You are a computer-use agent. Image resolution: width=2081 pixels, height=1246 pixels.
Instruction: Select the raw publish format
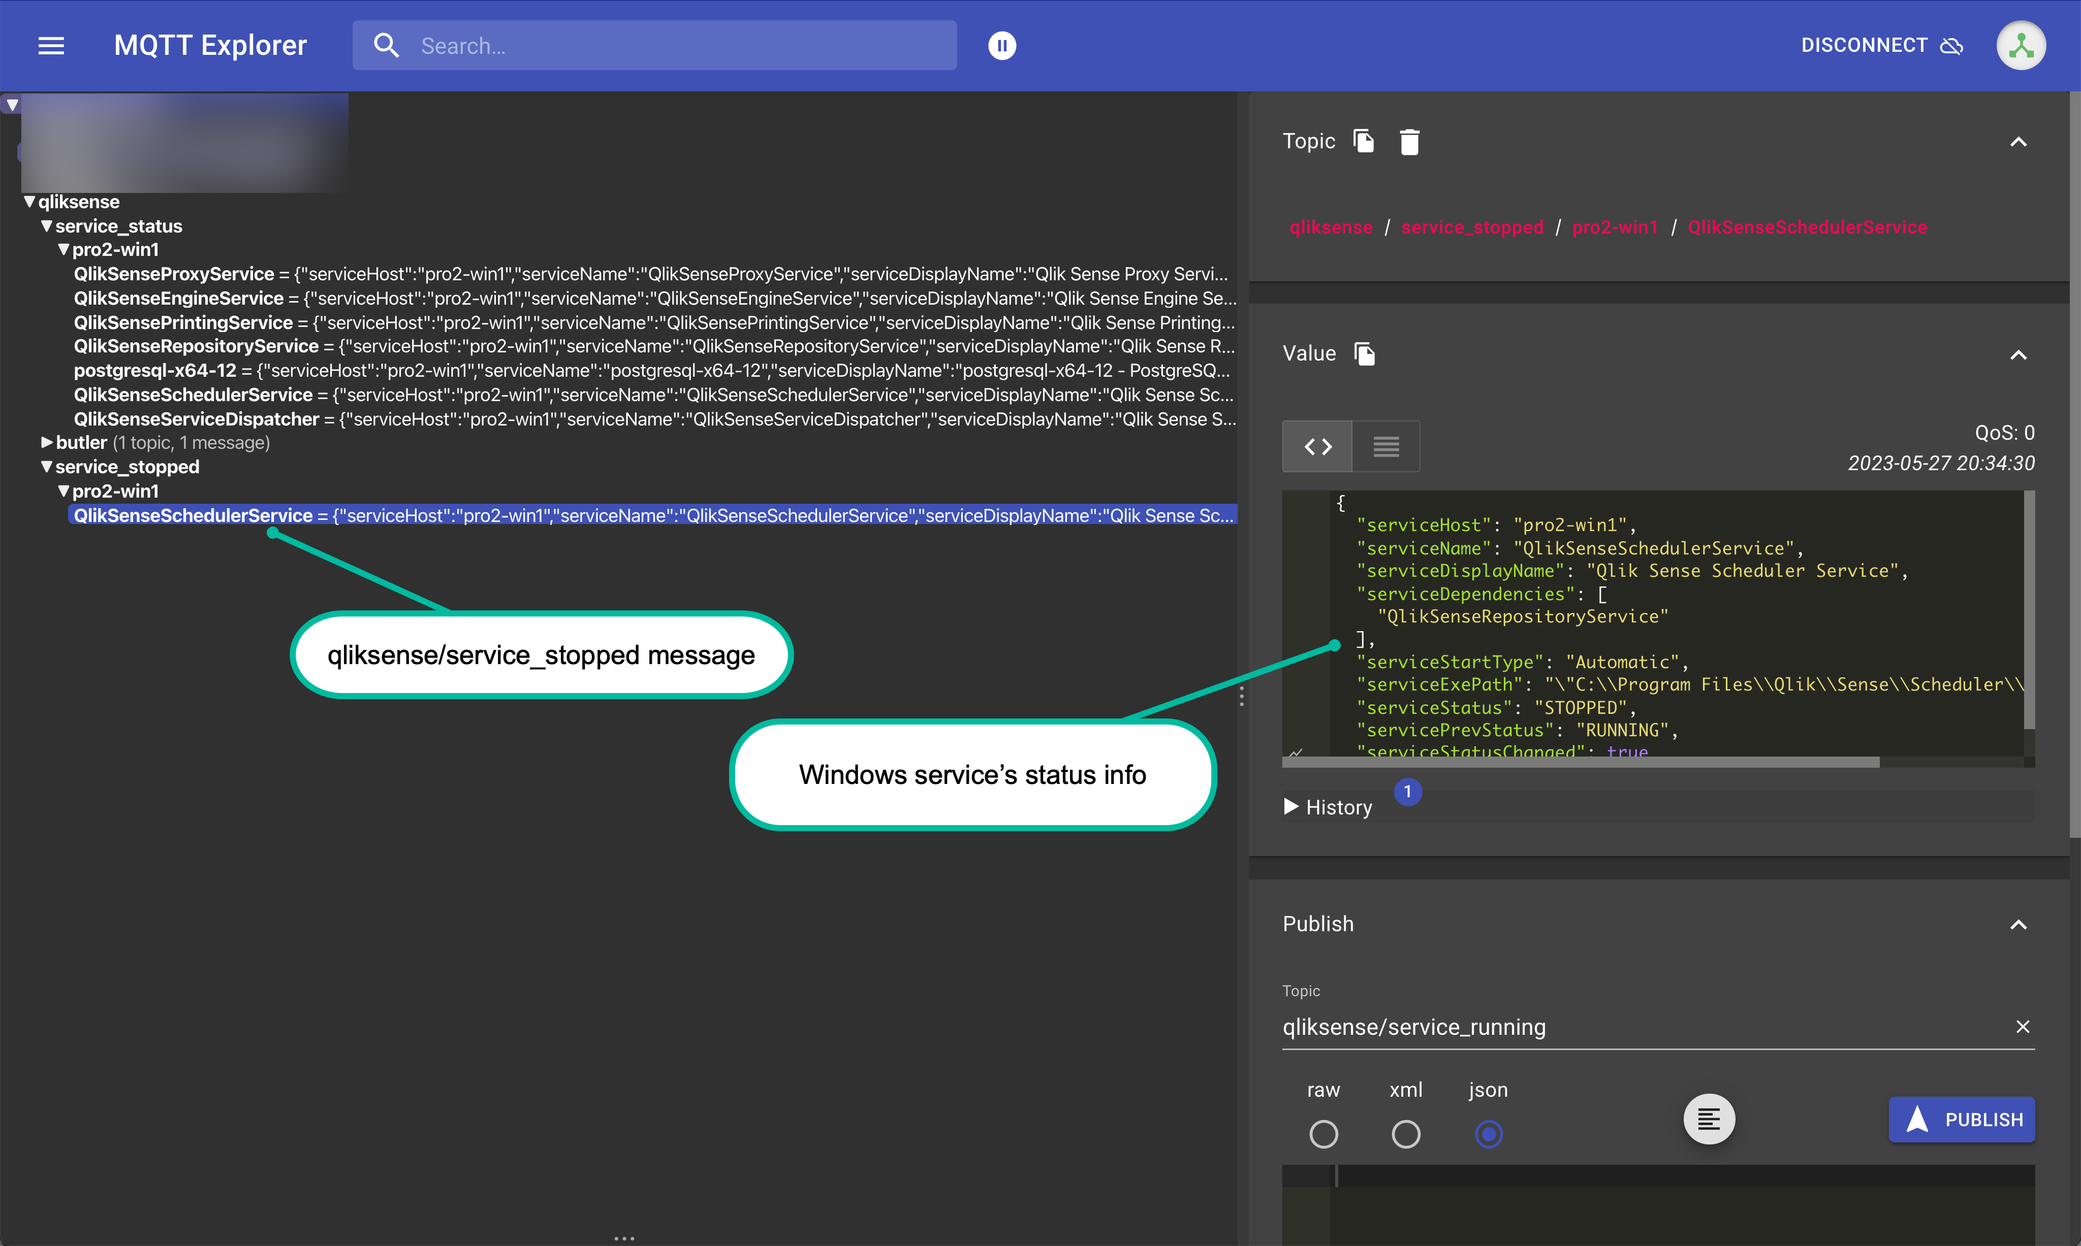[1324, 1134]
